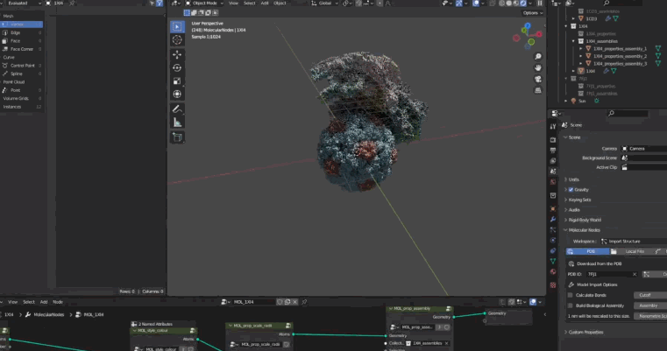Toggle solid viewport shading mode
The image size is (667, 351).
pos(509,4)
